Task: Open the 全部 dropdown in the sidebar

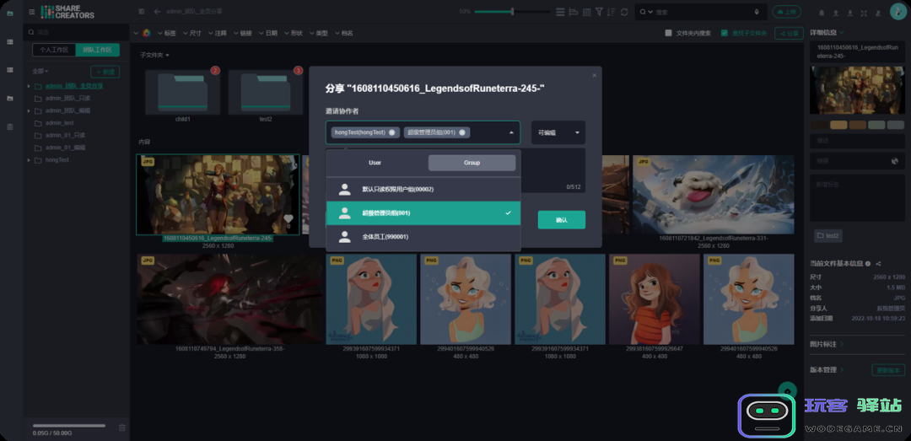Action: coord(40,72)
